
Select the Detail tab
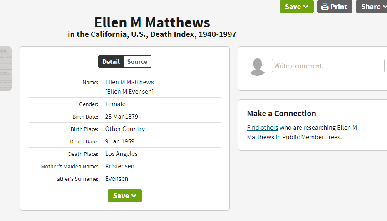(x=111, y=61)
